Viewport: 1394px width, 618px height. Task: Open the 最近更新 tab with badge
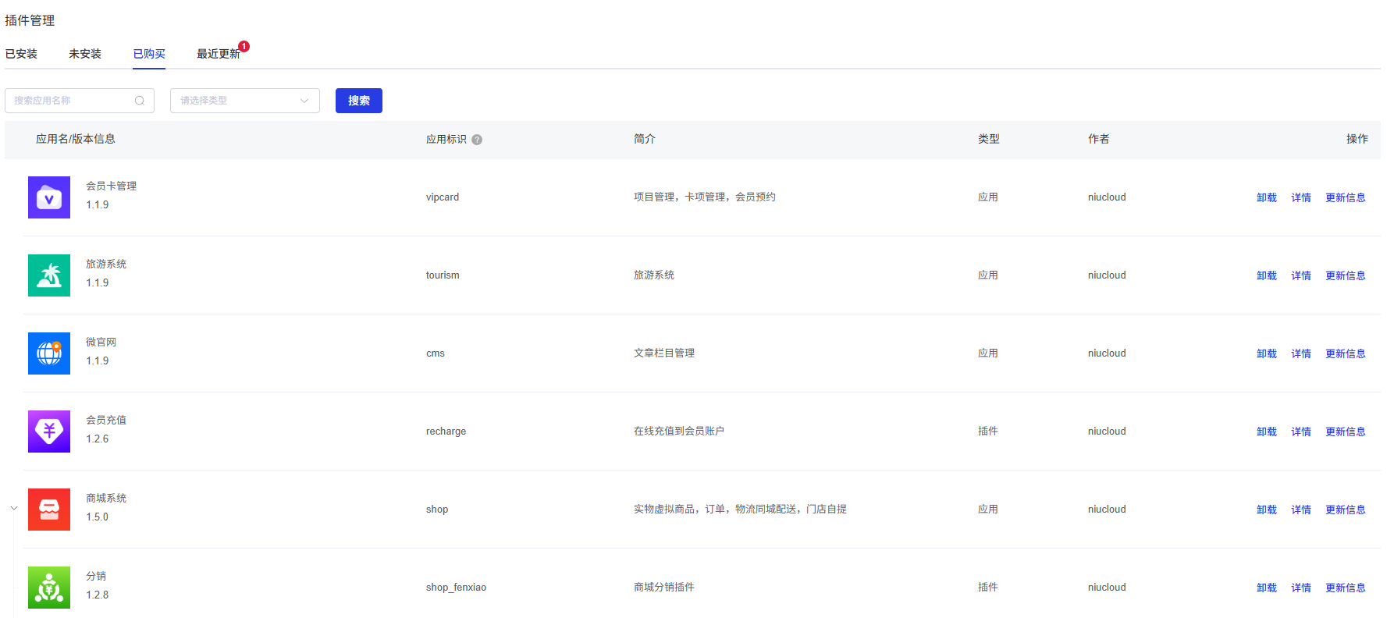click(219, 54)
